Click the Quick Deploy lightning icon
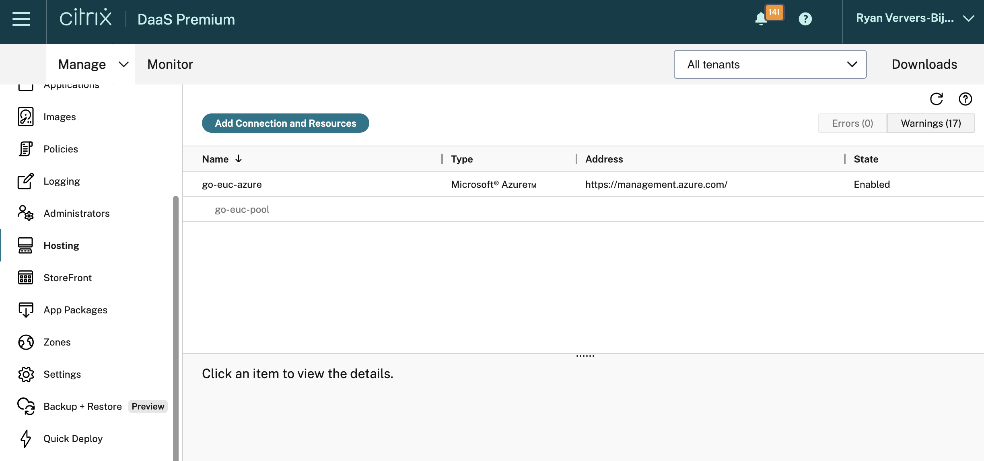Screen dimensions: 984x461 (x=26, y=438)
